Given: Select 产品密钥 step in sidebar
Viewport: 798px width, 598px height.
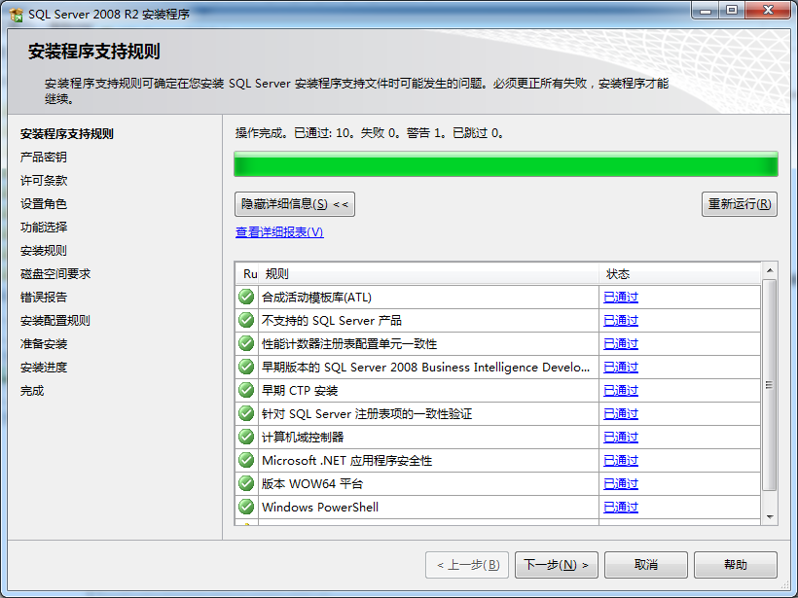Looking at the screenshot, I should (43, 158).
